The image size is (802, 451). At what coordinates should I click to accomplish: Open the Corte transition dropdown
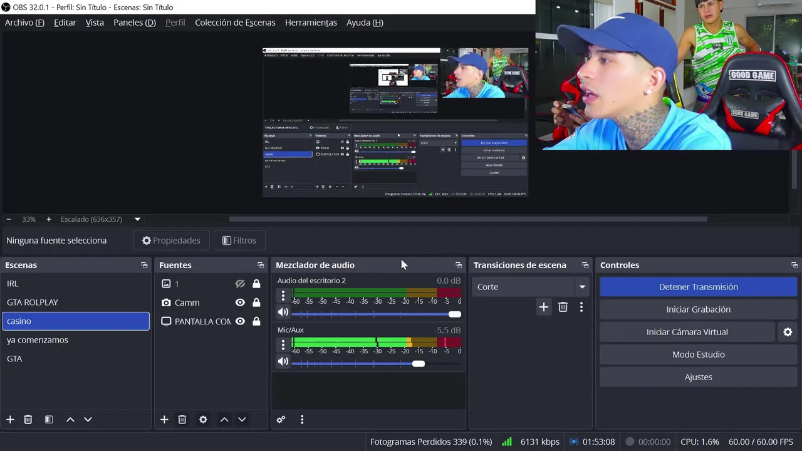(531, 287)
